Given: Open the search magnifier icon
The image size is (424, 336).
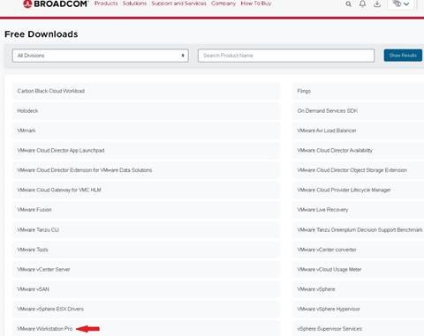Looking at the screenshot, I should [x=348, y=4].
